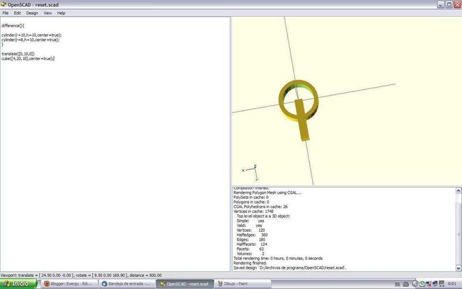Open the Edit menu

coord(17,13)
